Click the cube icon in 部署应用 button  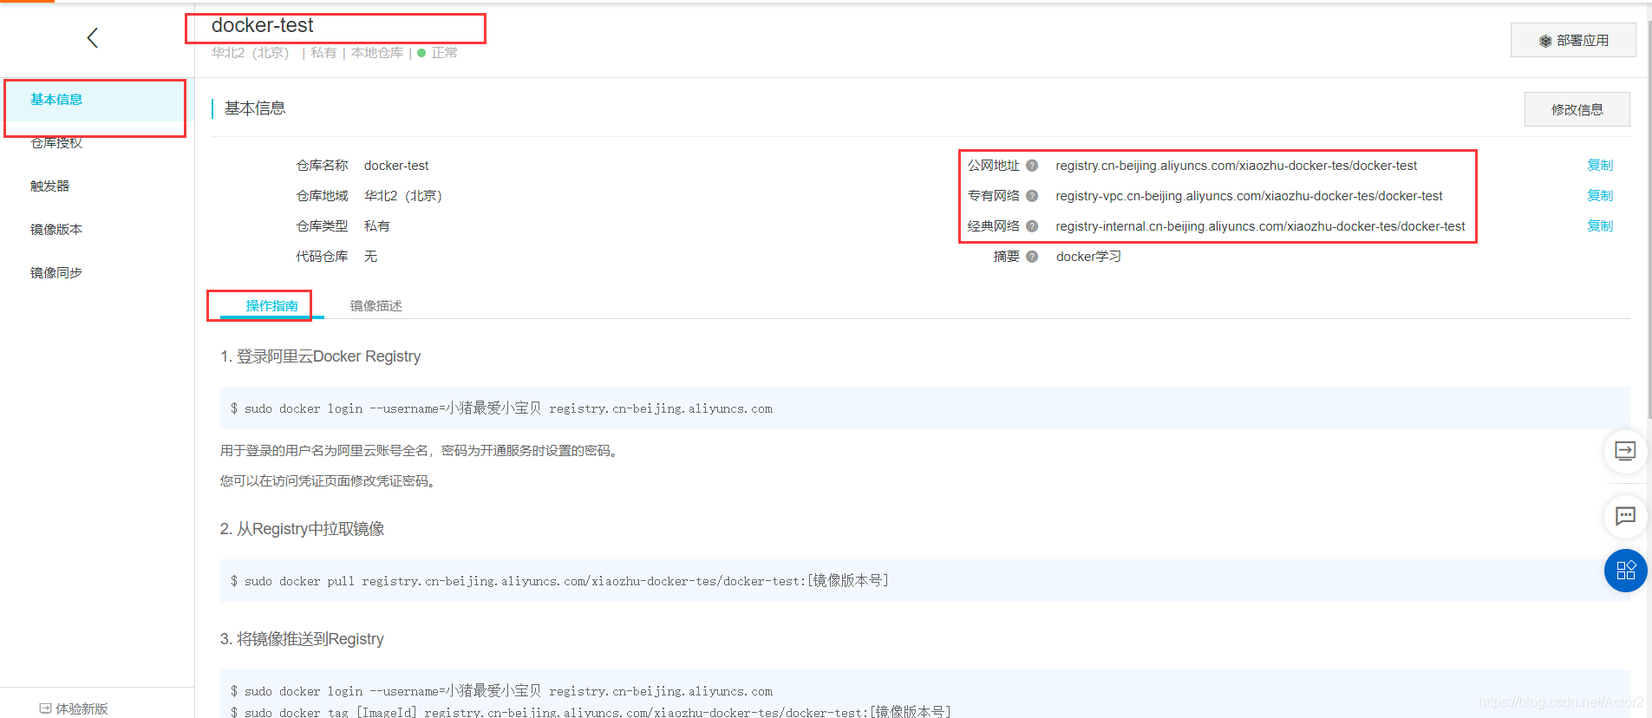(1545, 41)
